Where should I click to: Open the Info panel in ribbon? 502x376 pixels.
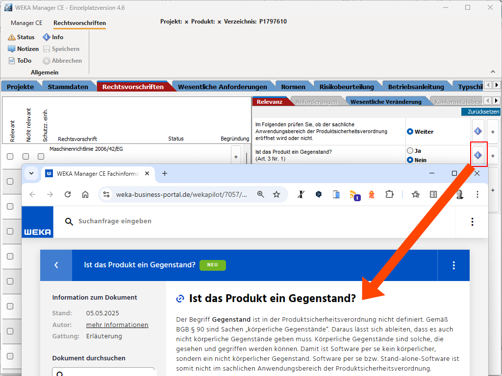[x=47, y=37]
